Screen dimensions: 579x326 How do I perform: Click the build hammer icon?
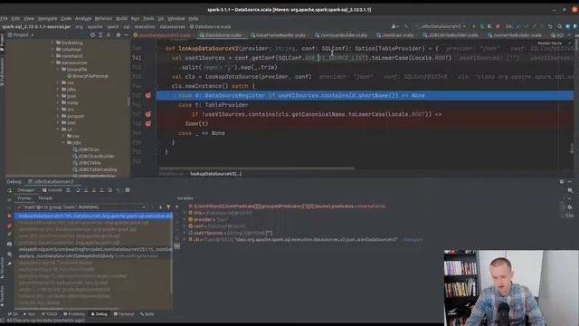click(x=406, y=26)
